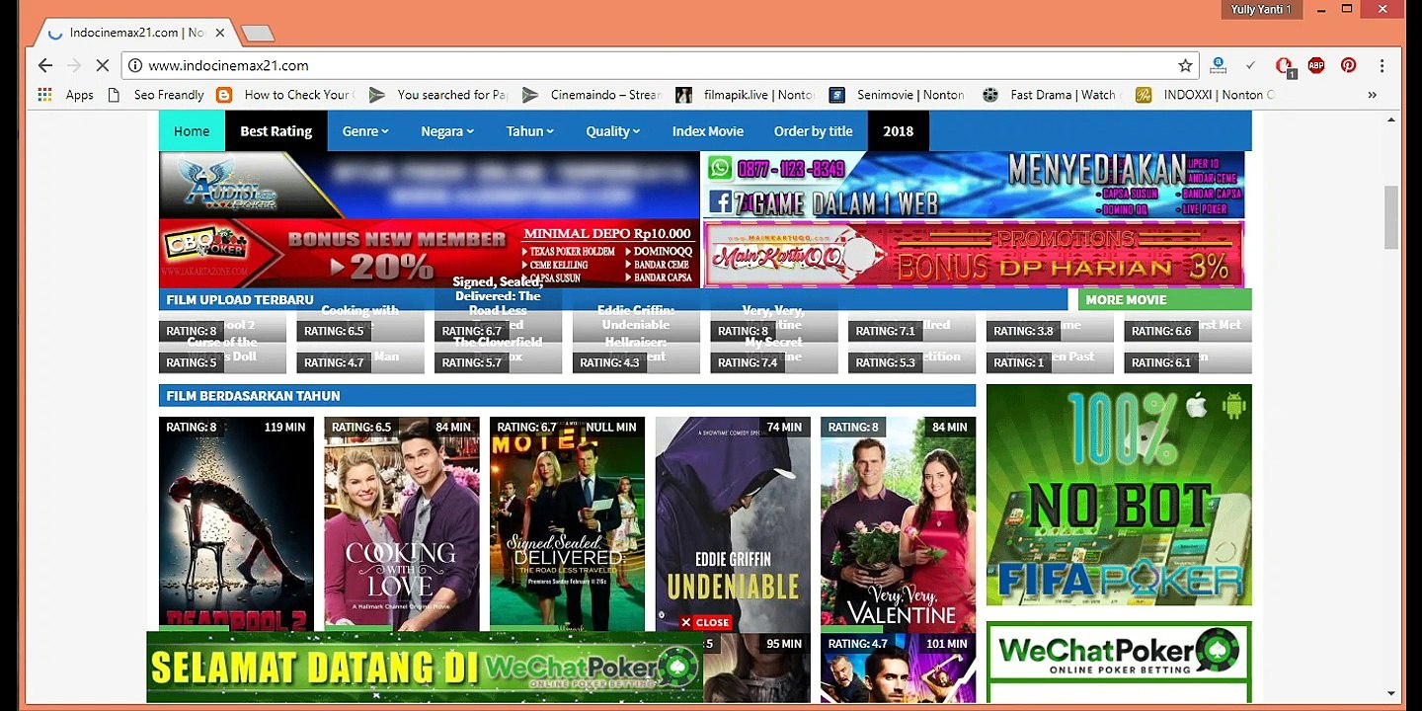Stop loading the page
This screenshot has height=711, width=1422.
[x=103, y=65]
